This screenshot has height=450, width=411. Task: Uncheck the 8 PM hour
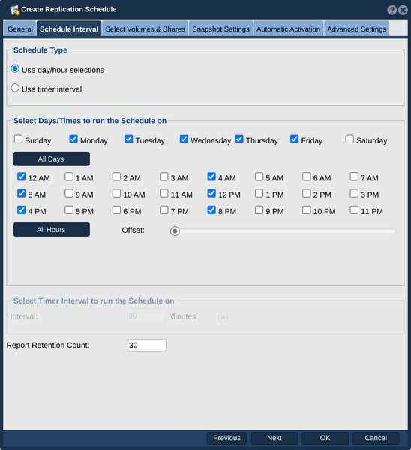pyautogui.click(x=211, y=210)
